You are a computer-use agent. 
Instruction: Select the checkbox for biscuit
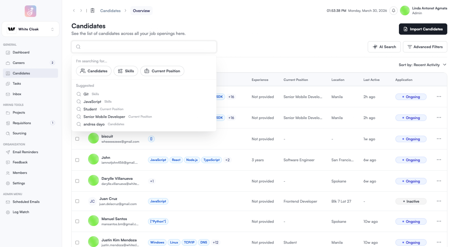click(x=77, y=139)
